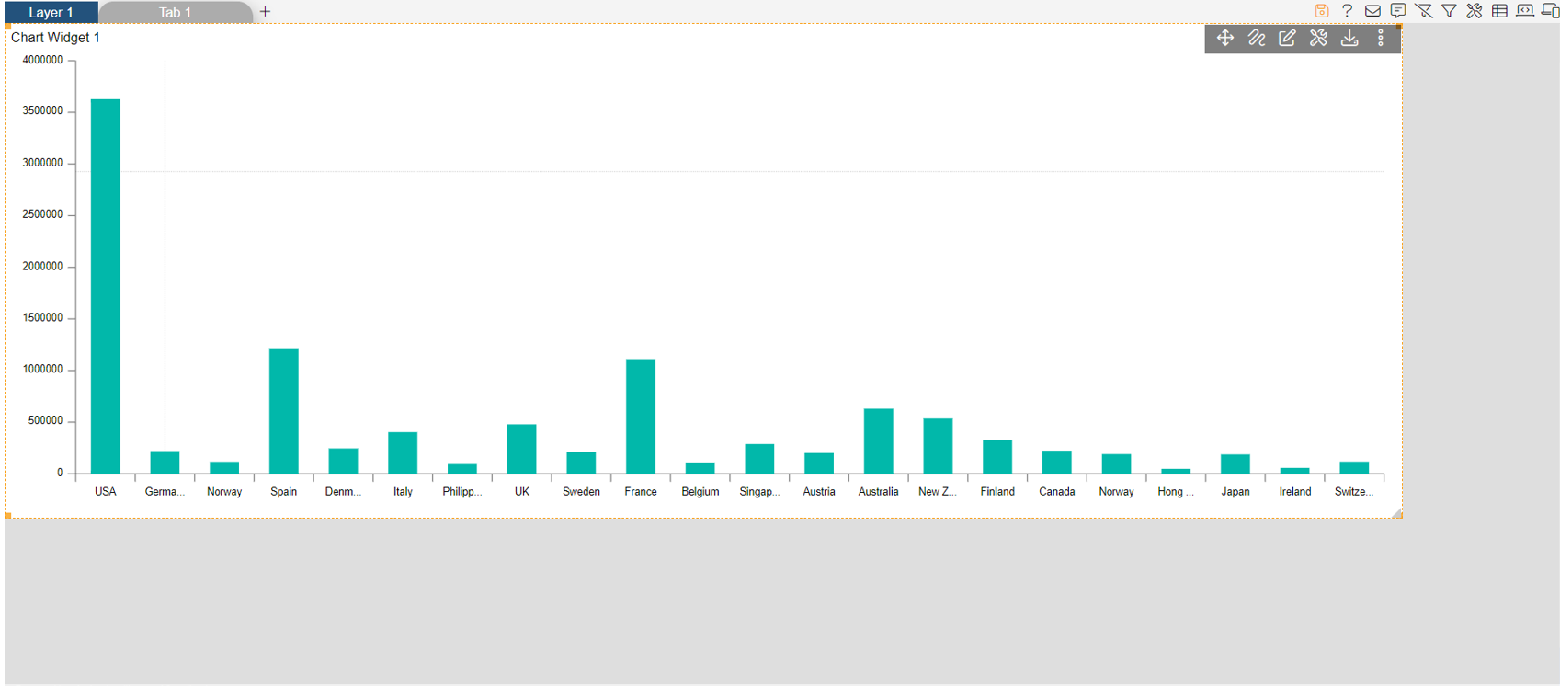Click the Germa... axis label
Viewport: 1560px width, 686px height.
(165, 492)
